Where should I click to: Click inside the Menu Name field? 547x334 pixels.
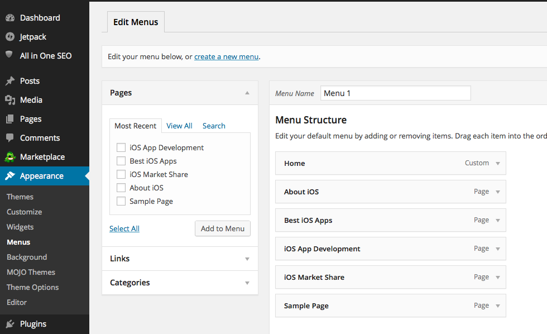(395, 93)
